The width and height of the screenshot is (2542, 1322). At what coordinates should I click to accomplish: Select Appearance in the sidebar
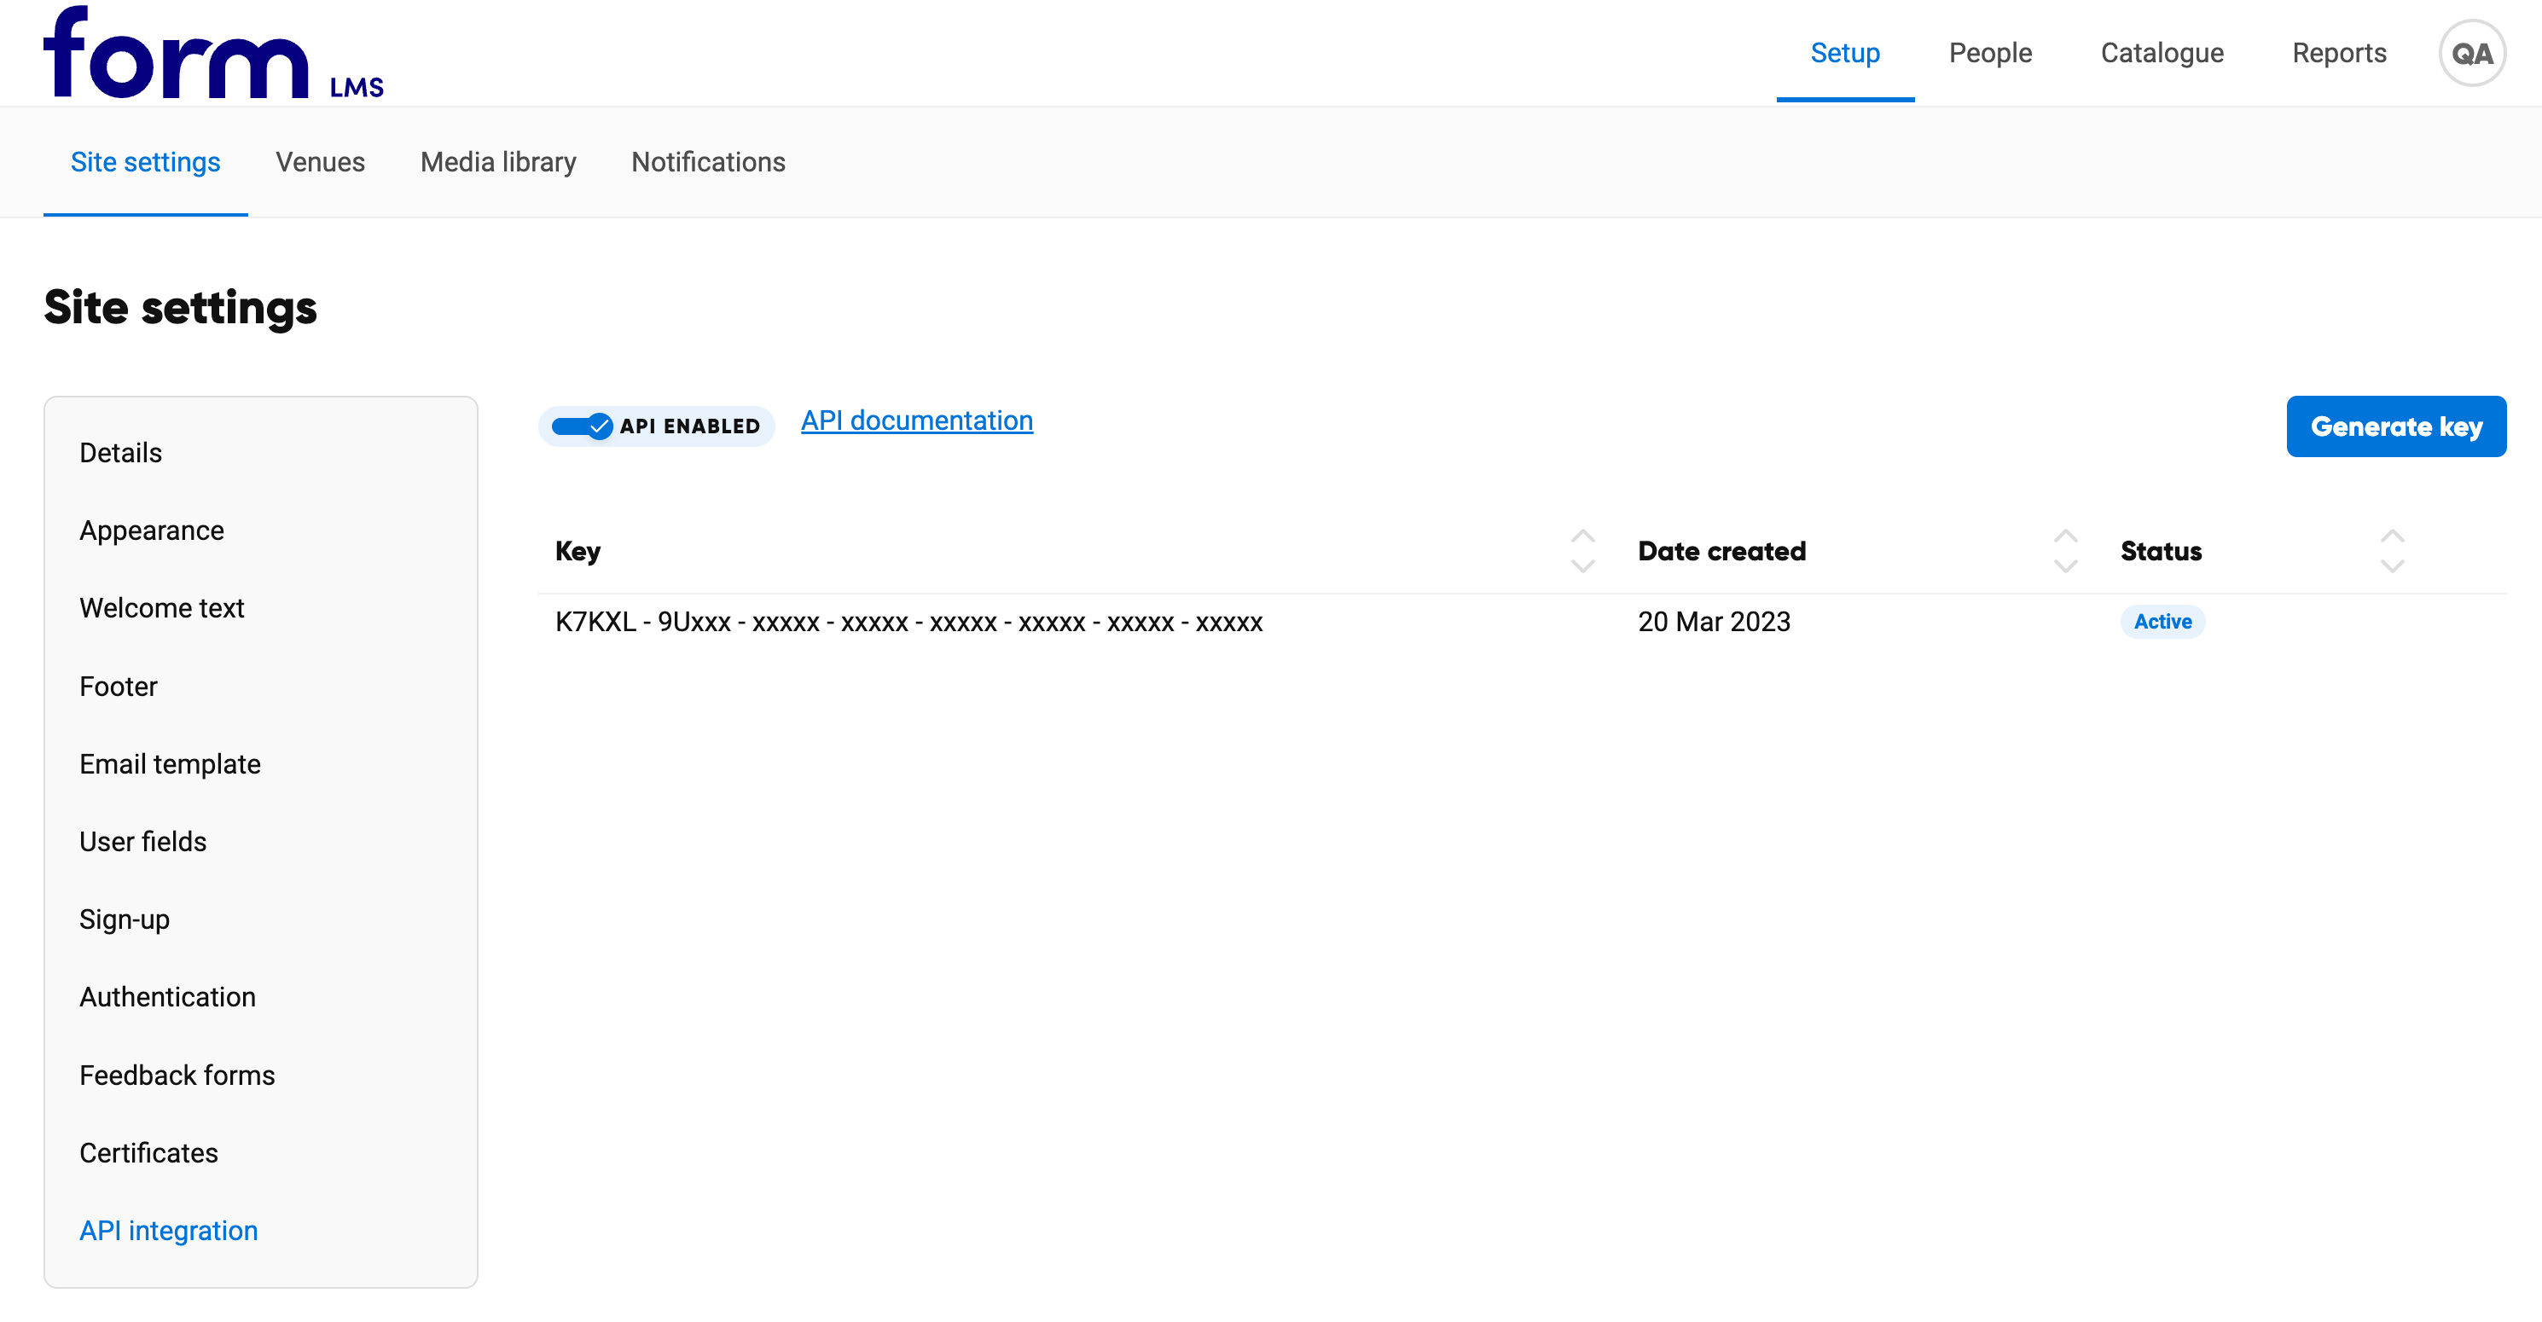pos(152,531)
